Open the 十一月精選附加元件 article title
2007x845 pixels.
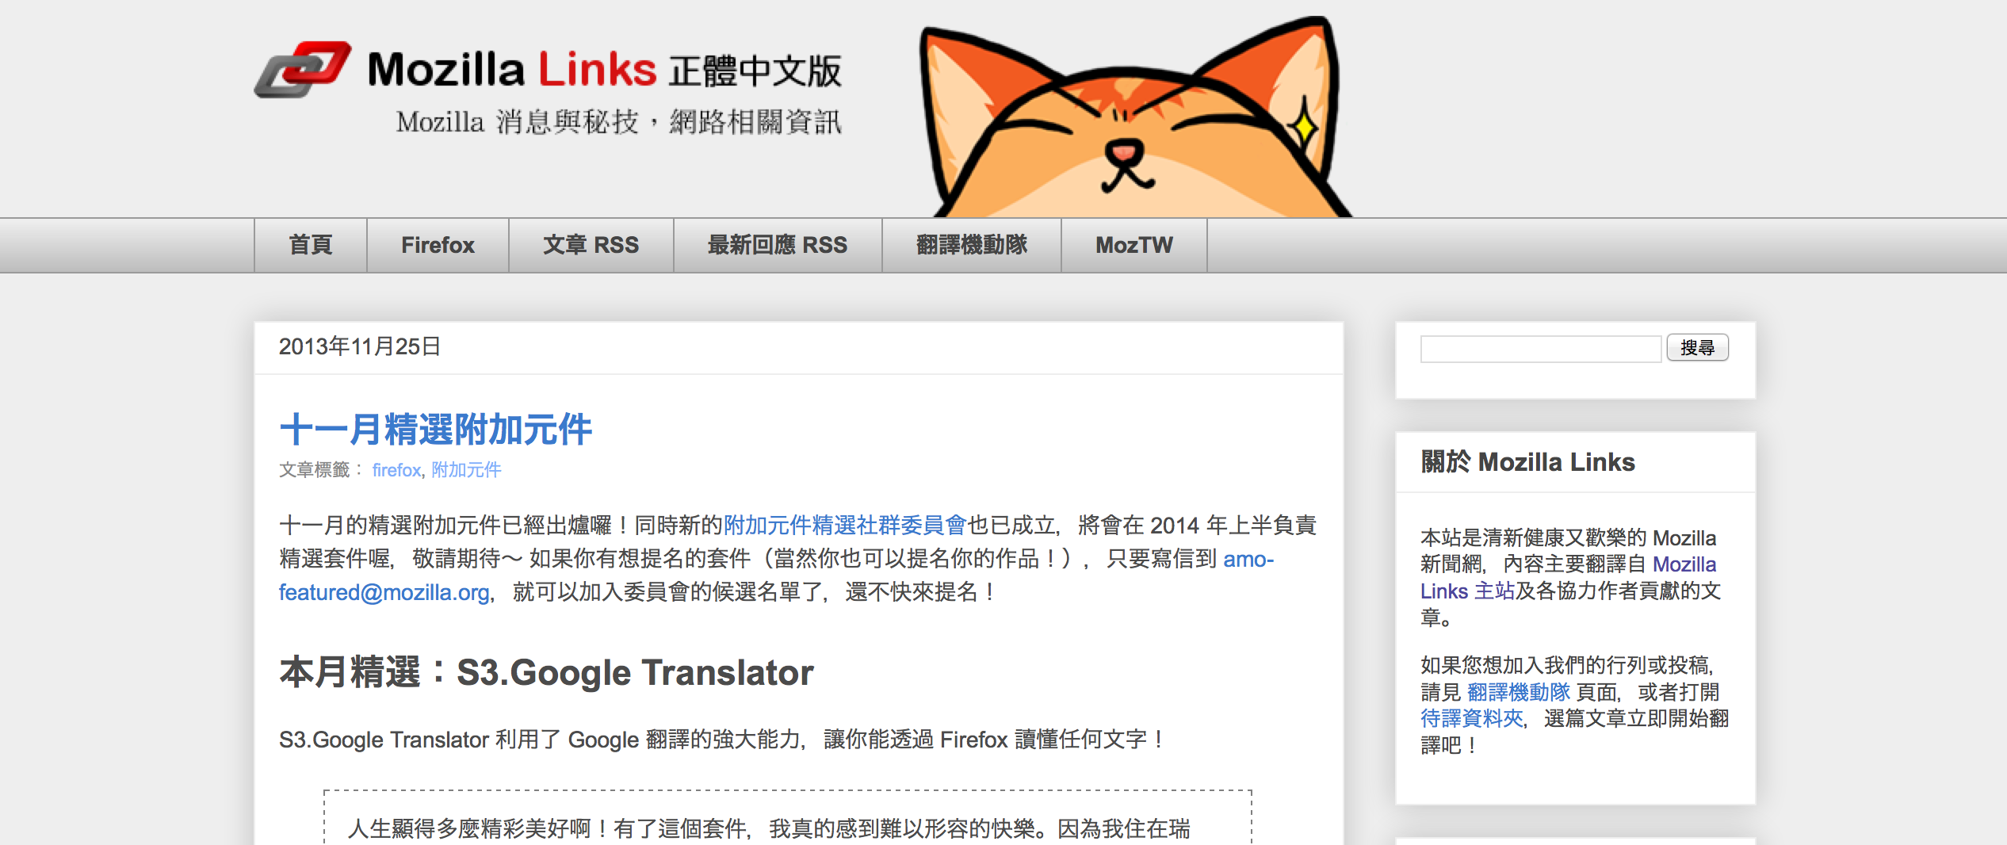(x=436, y=430)
